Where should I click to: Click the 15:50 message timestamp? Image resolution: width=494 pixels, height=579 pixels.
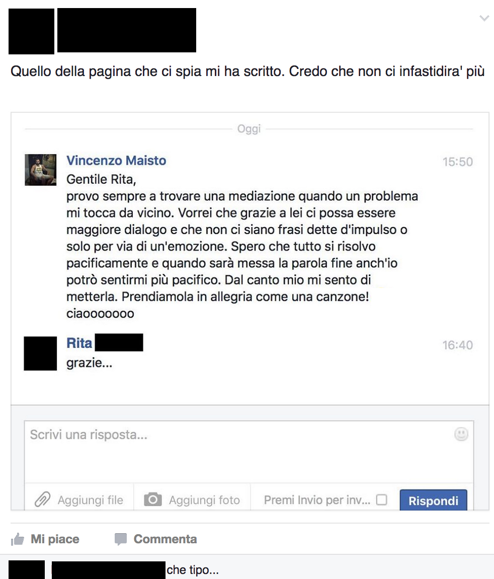(457, 162)
